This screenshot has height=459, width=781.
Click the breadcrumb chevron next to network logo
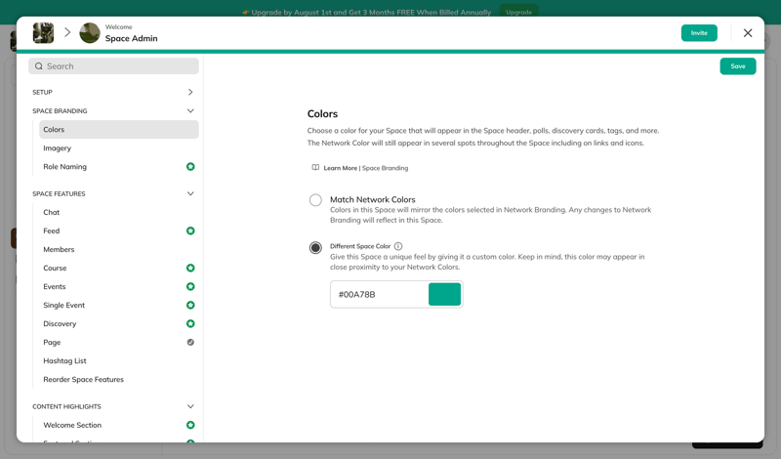tap(67, 33)
